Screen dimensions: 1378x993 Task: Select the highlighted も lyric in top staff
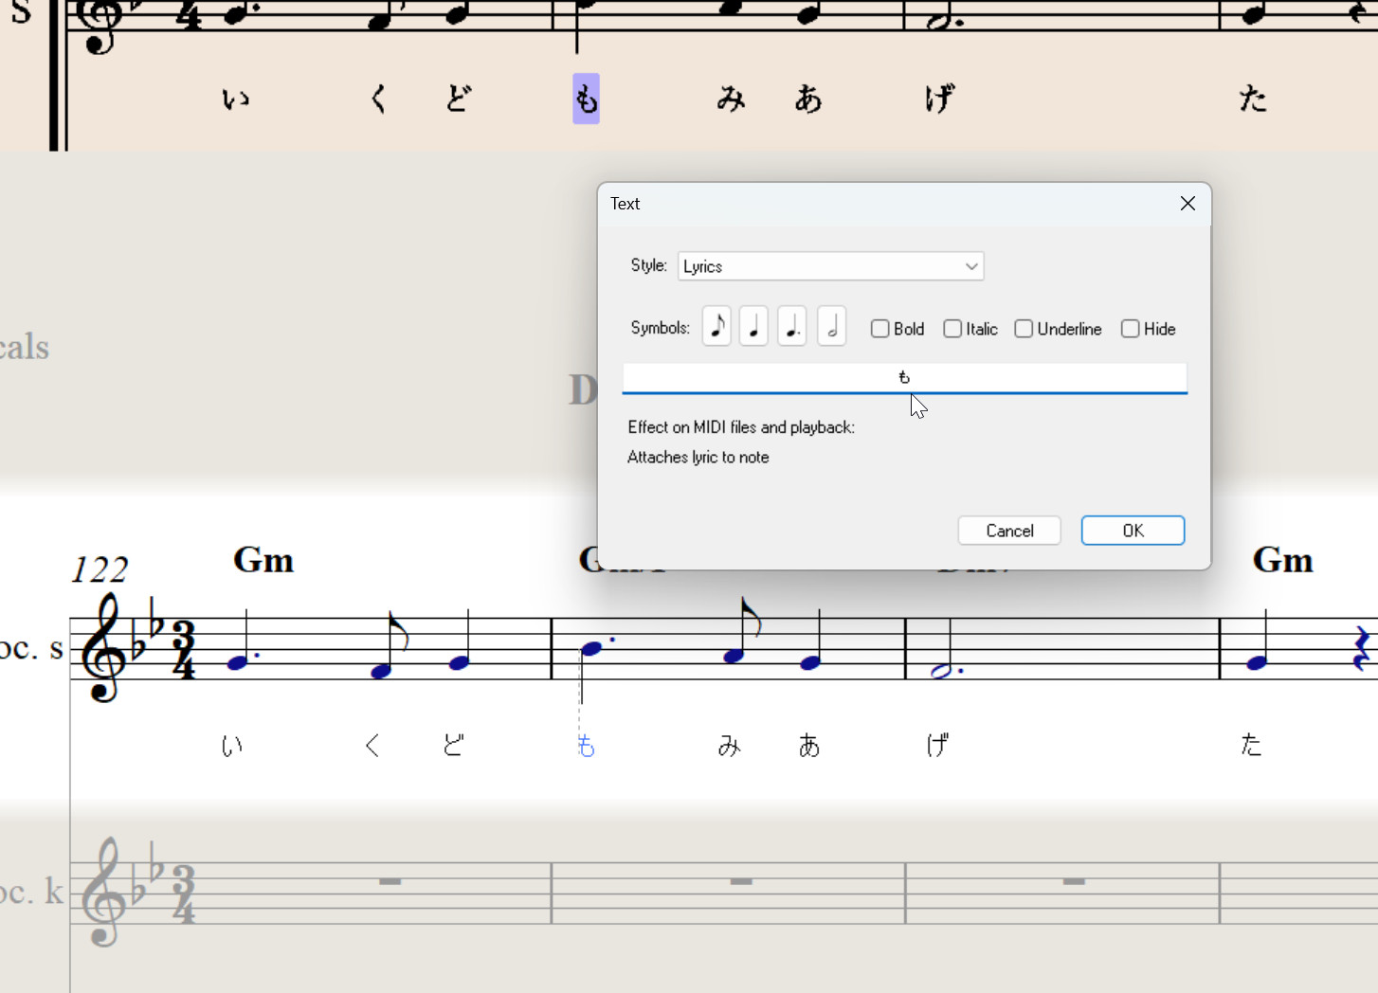point(586,99)
